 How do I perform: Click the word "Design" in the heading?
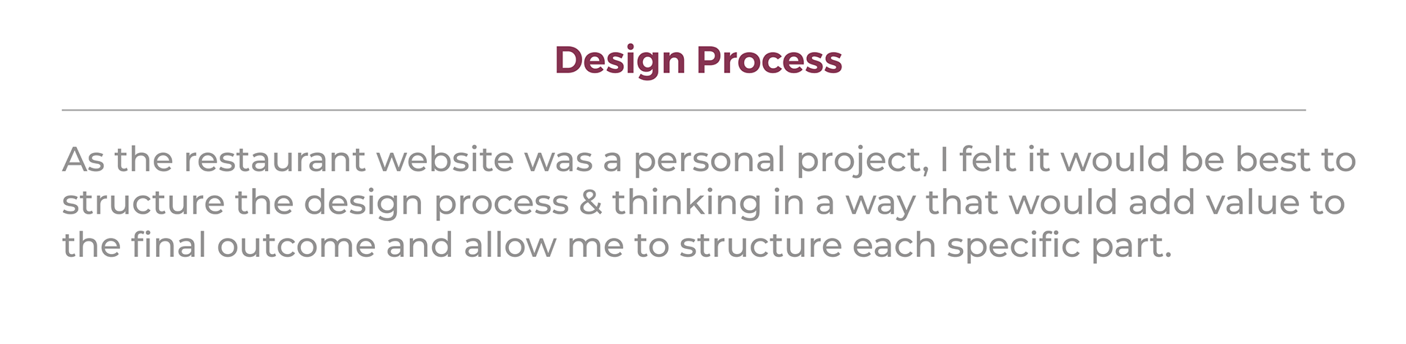pos(620,61)
